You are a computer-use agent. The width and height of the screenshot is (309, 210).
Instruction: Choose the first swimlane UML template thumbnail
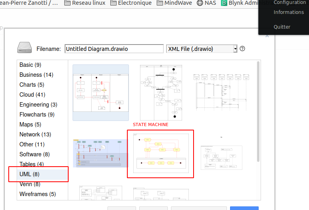(101, 92)
